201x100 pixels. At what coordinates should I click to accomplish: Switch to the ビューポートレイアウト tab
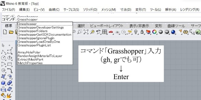(x=107, y=26)
